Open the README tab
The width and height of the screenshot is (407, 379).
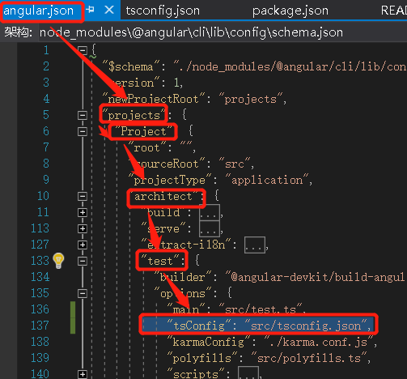click(393, 11)
